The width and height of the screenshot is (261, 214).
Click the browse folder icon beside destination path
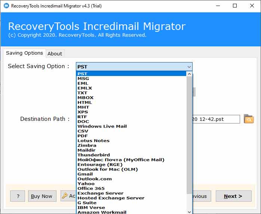(249, 119)
